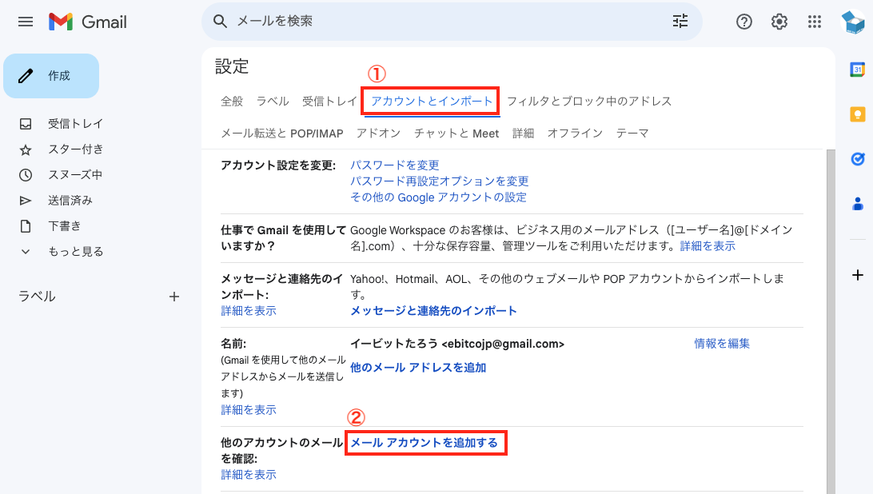Open Google Tasks side panel icon
The image size is (873, 494).
(857, 159)
